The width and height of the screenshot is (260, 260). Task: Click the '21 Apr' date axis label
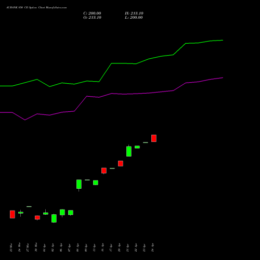click(127, 248)
